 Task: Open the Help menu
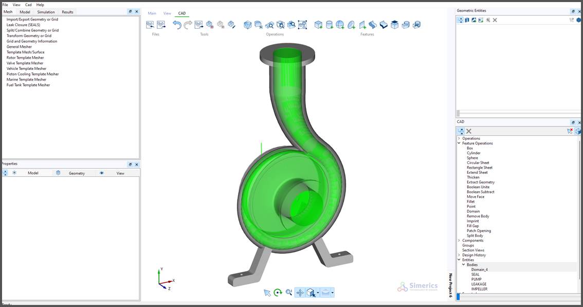(40, 5)
